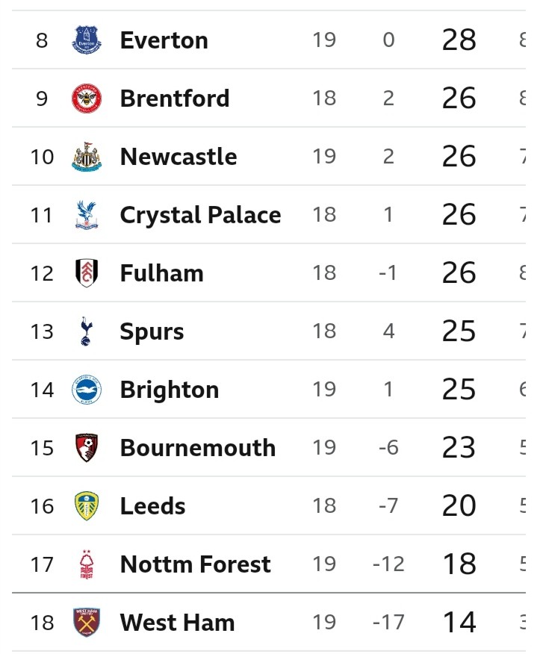Click Everton's 28 points value
Screen dimensions: 537x654
(x=459, y=40)
